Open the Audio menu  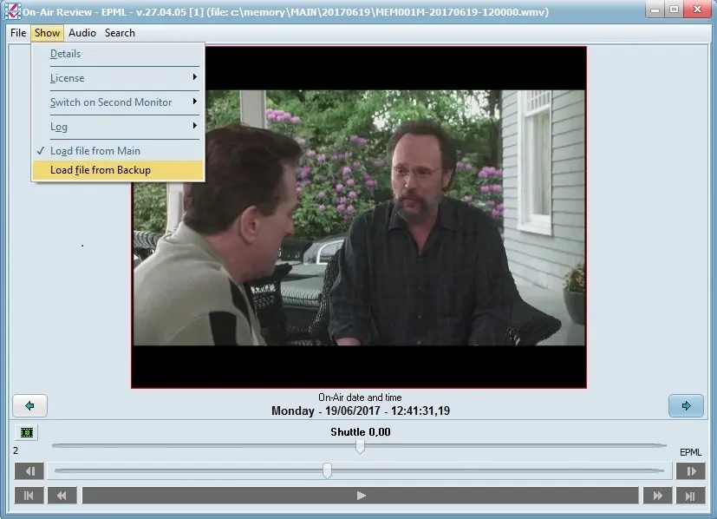tap(82, 33)
